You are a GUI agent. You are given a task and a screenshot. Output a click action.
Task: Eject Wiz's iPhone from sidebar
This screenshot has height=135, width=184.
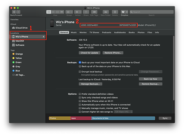44,37
